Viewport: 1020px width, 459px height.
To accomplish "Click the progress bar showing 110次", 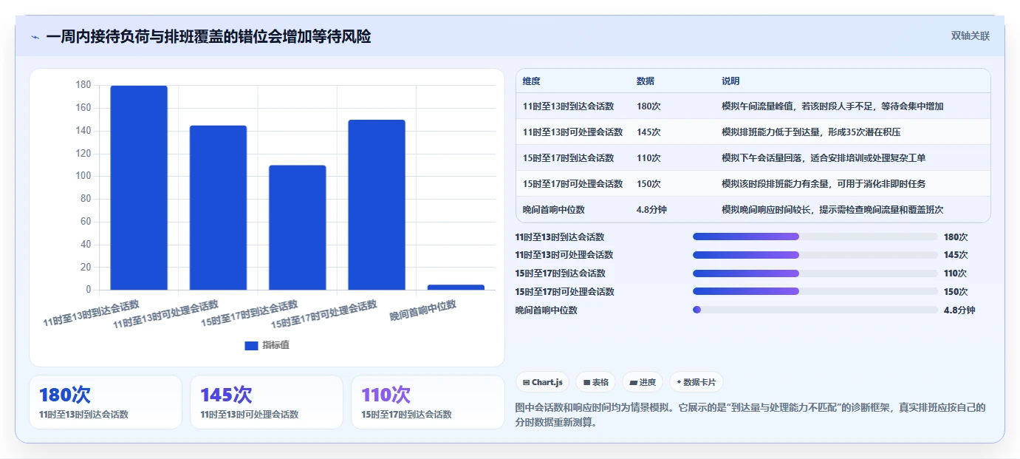I will coord(815,273).
